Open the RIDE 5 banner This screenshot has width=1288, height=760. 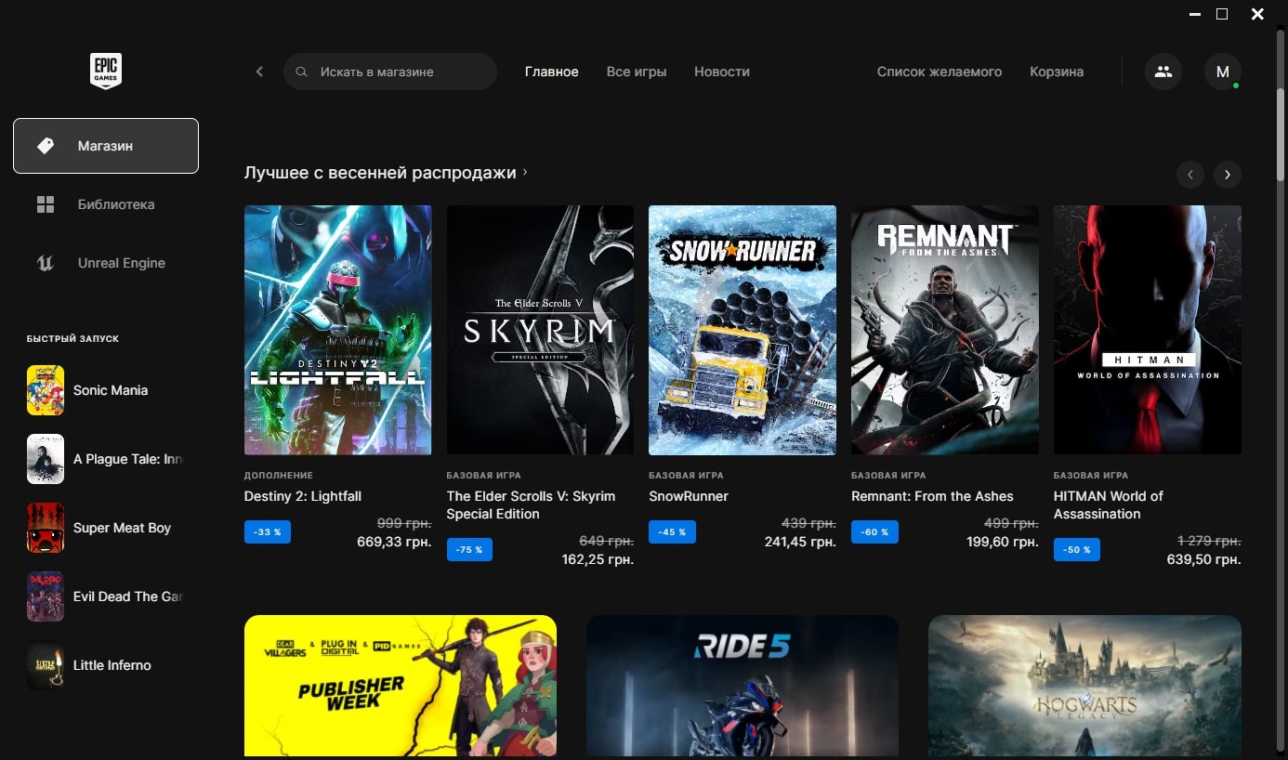(743, 686)
